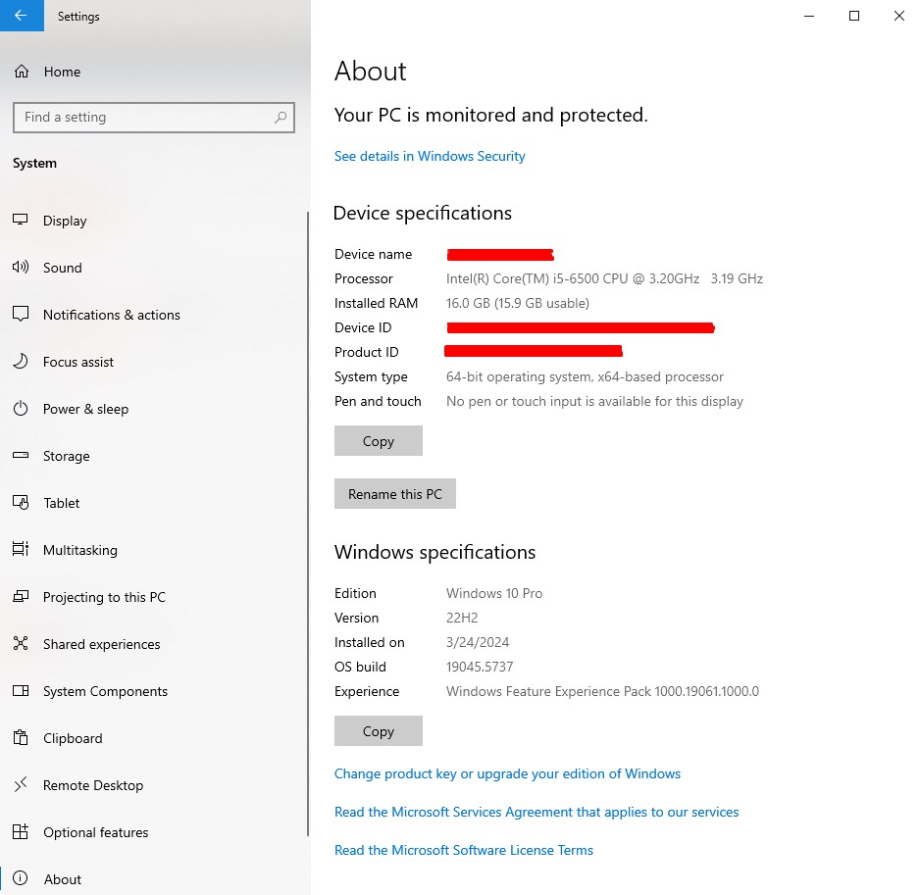
Task: Click the version value 22H2
Action: pyautogui.click(x=462, y=618)
